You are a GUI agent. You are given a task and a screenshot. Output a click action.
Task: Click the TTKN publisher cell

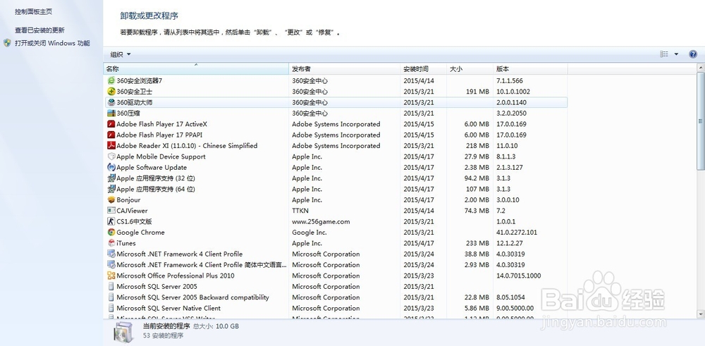(300, 211)
